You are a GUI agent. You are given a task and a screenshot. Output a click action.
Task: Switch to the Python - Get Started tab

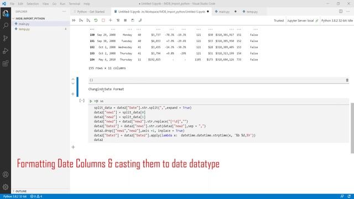(91, 12)
